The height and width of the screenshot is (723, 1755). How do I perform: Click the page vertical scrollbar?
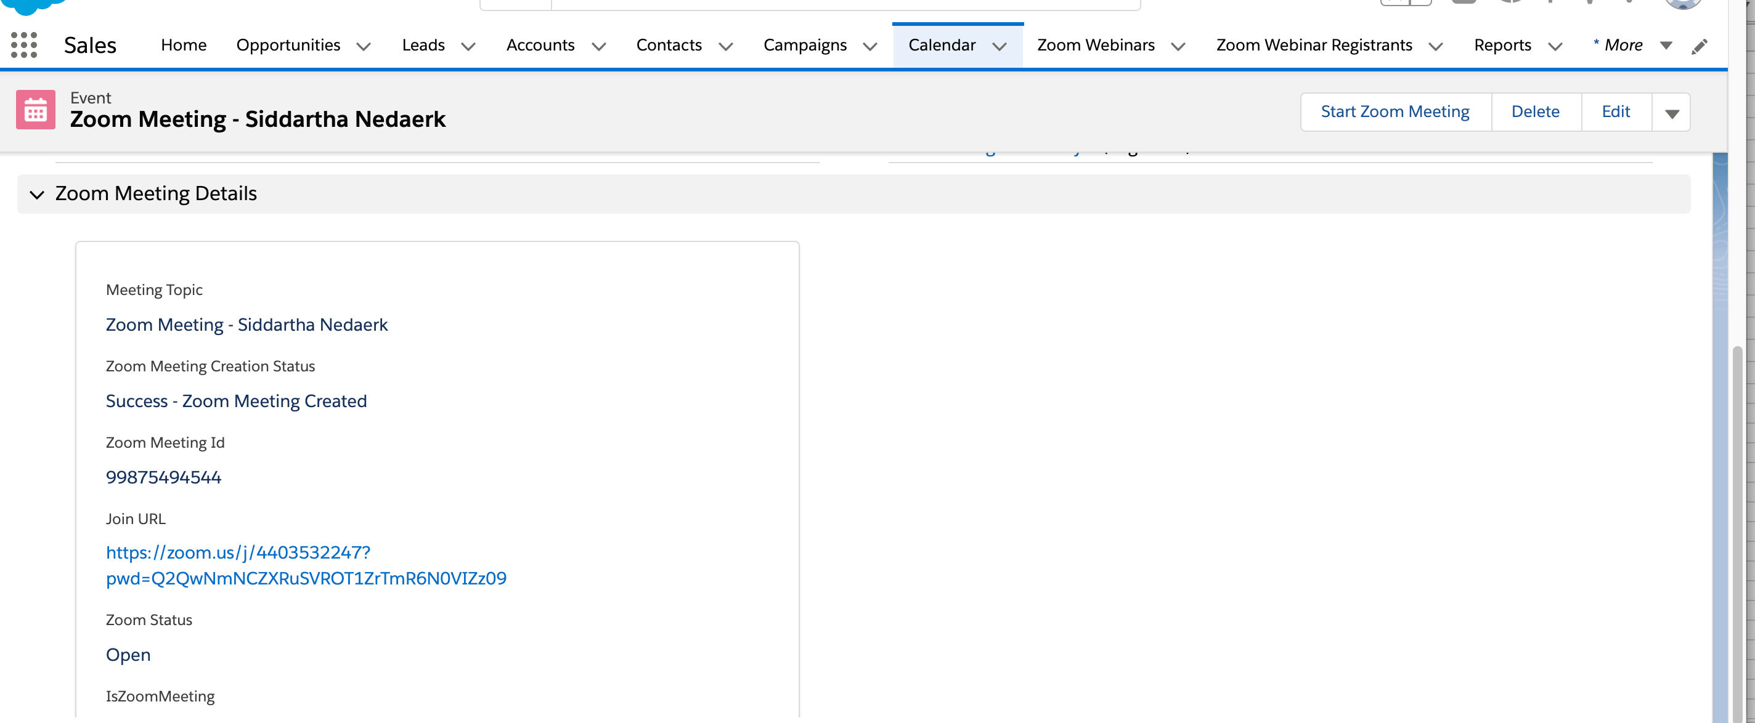(x=1737, y=531)
